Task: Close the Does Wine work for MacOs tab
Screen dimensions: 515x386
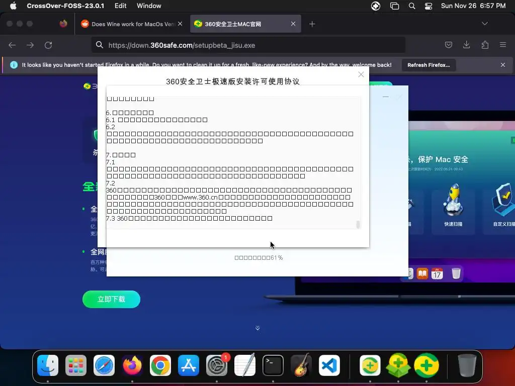Action: point(180,24)
